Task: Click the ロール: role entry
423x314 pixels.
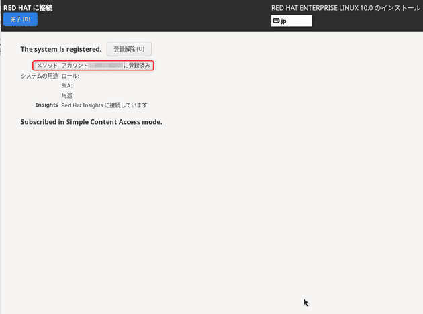Action: tap(70, 76)
